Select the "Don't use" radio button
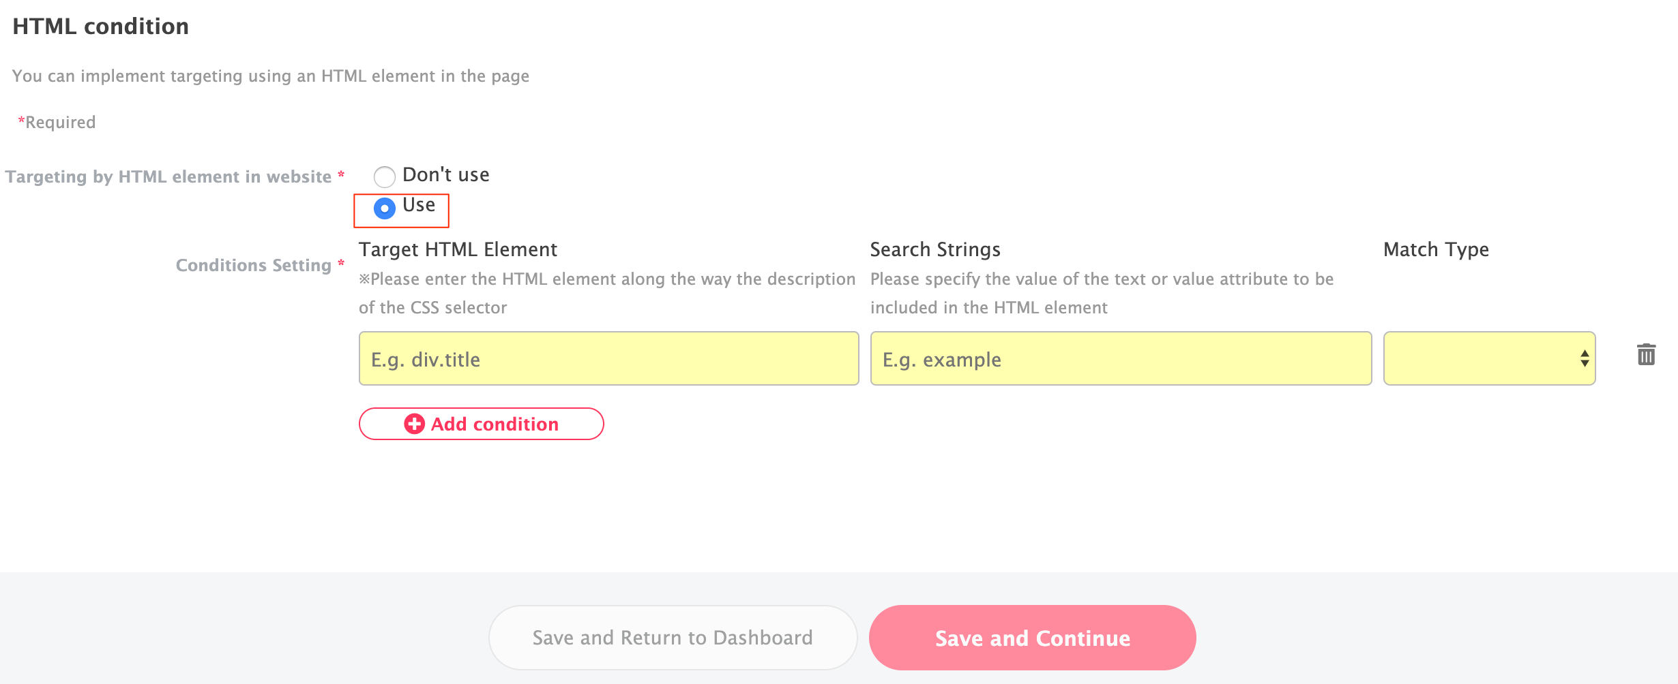Viewport: 1678px width, 684px height. tap(385, 176)
